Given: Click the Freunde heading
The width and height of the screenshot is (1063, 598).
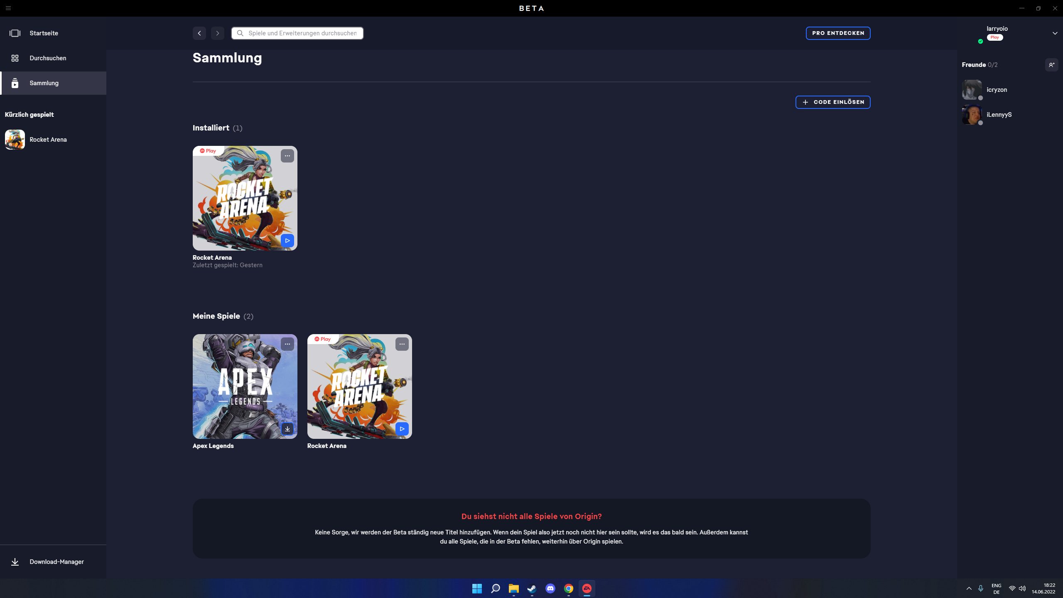Looking at the screenshot, I should (974, 65).
